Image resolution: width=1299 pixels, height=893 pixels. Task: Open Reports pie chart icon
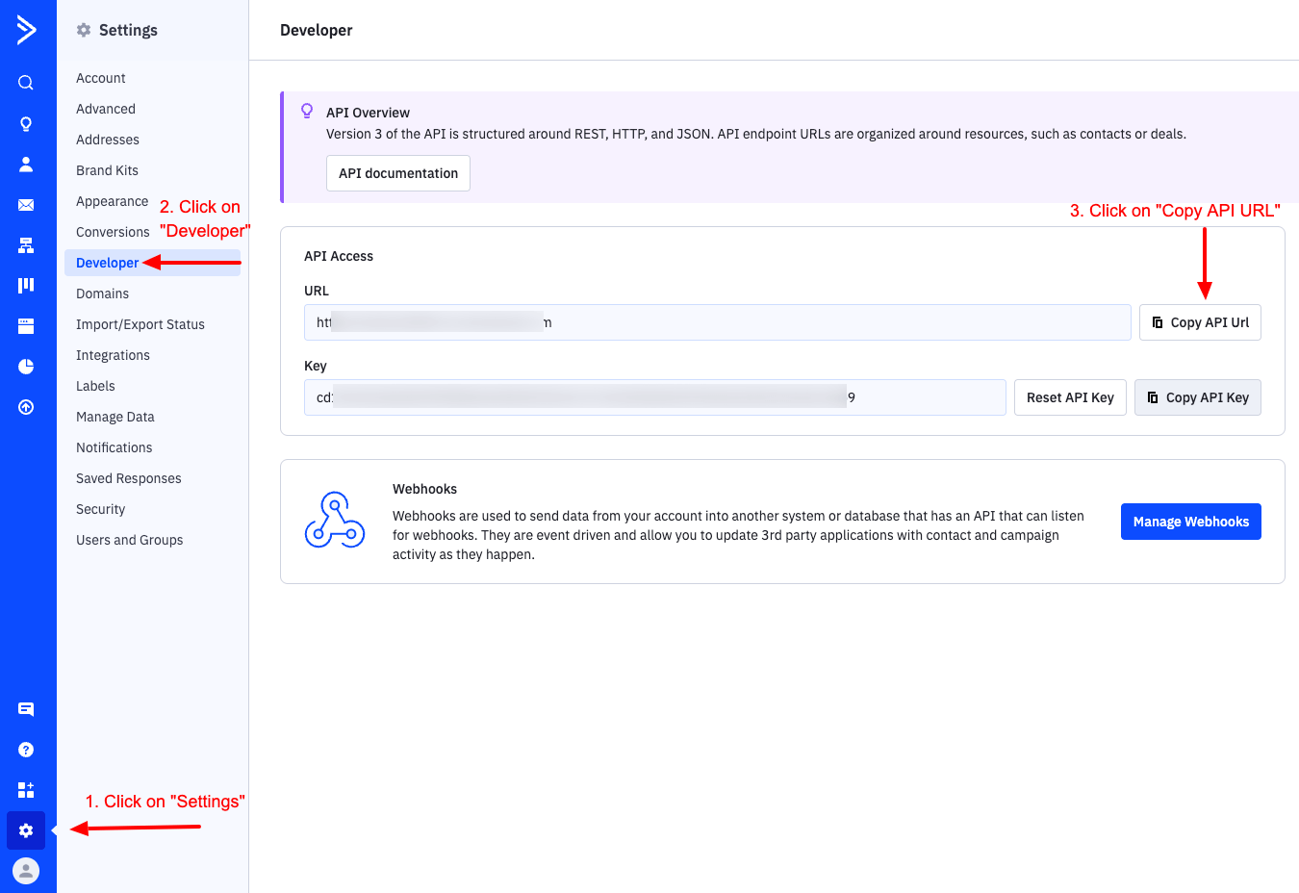(26, 367)
